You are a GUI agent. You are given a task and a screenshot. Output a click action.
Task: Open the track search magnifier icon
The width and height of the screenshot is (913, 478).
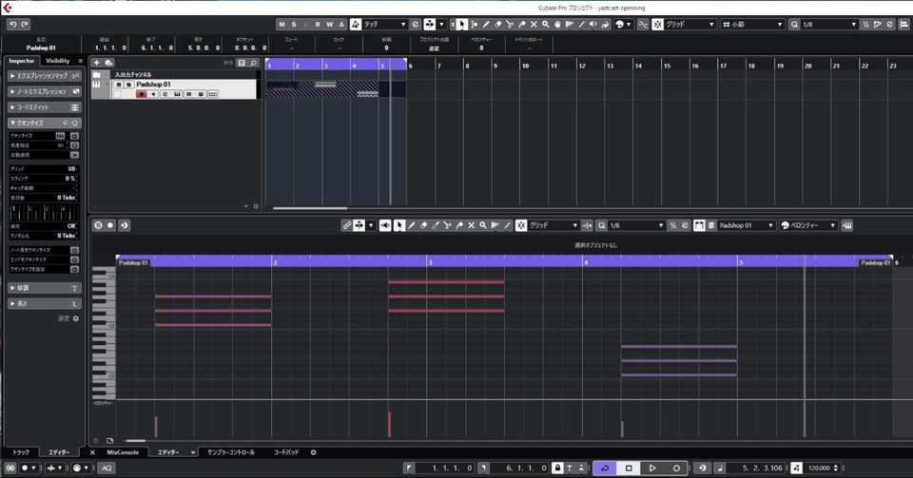tap(253, 63)
